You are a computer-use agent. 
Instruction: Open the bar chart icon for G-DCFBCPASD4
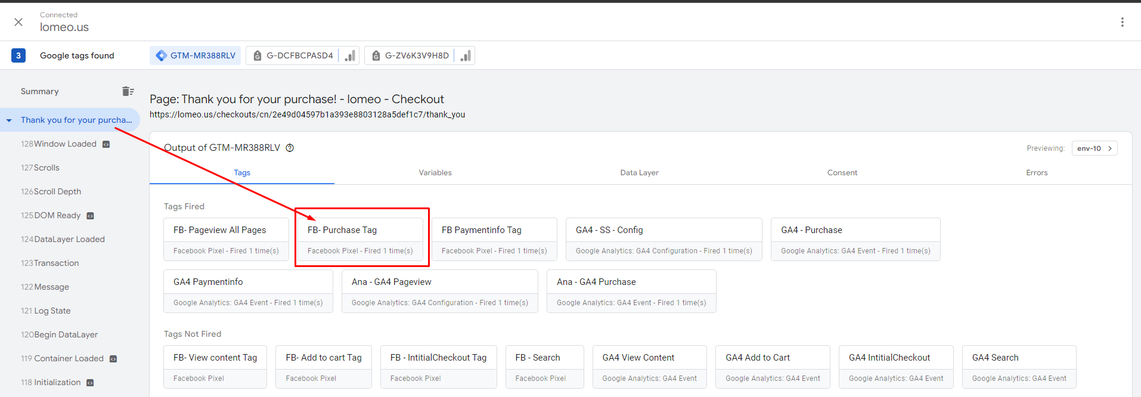350,55
